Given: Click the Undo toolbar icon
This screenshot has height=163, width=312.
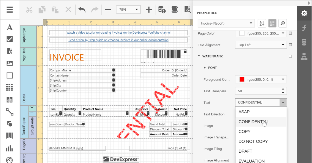Looking at the screenshot, I should coord(81,10).
